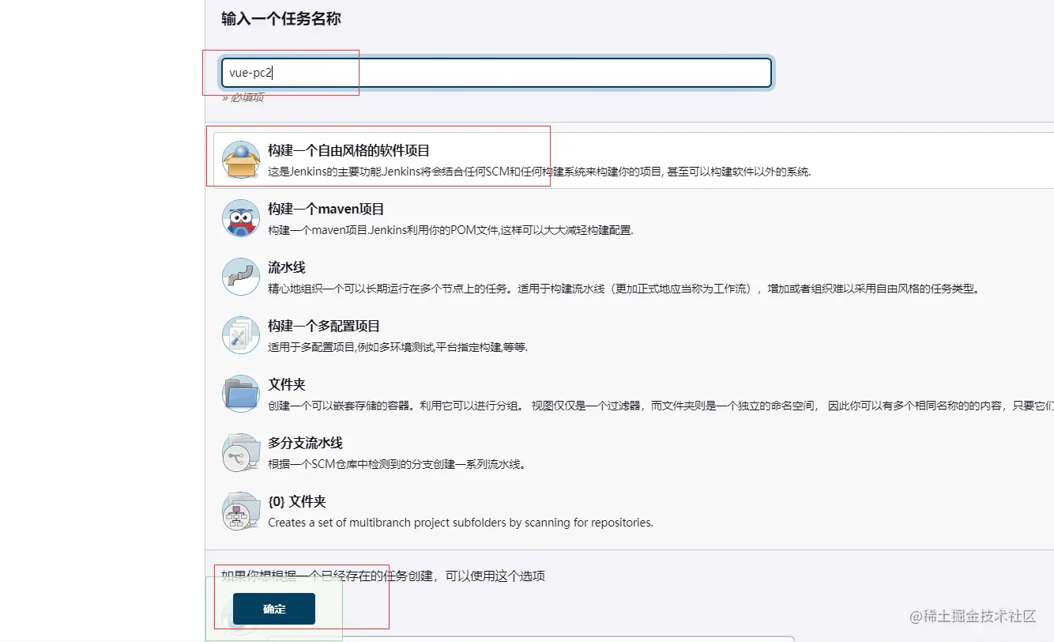This screenshot has height=642, width=1054.
Task: Choose the 流水线 item type
Action: pyautogui.click(x=286, y=267)
